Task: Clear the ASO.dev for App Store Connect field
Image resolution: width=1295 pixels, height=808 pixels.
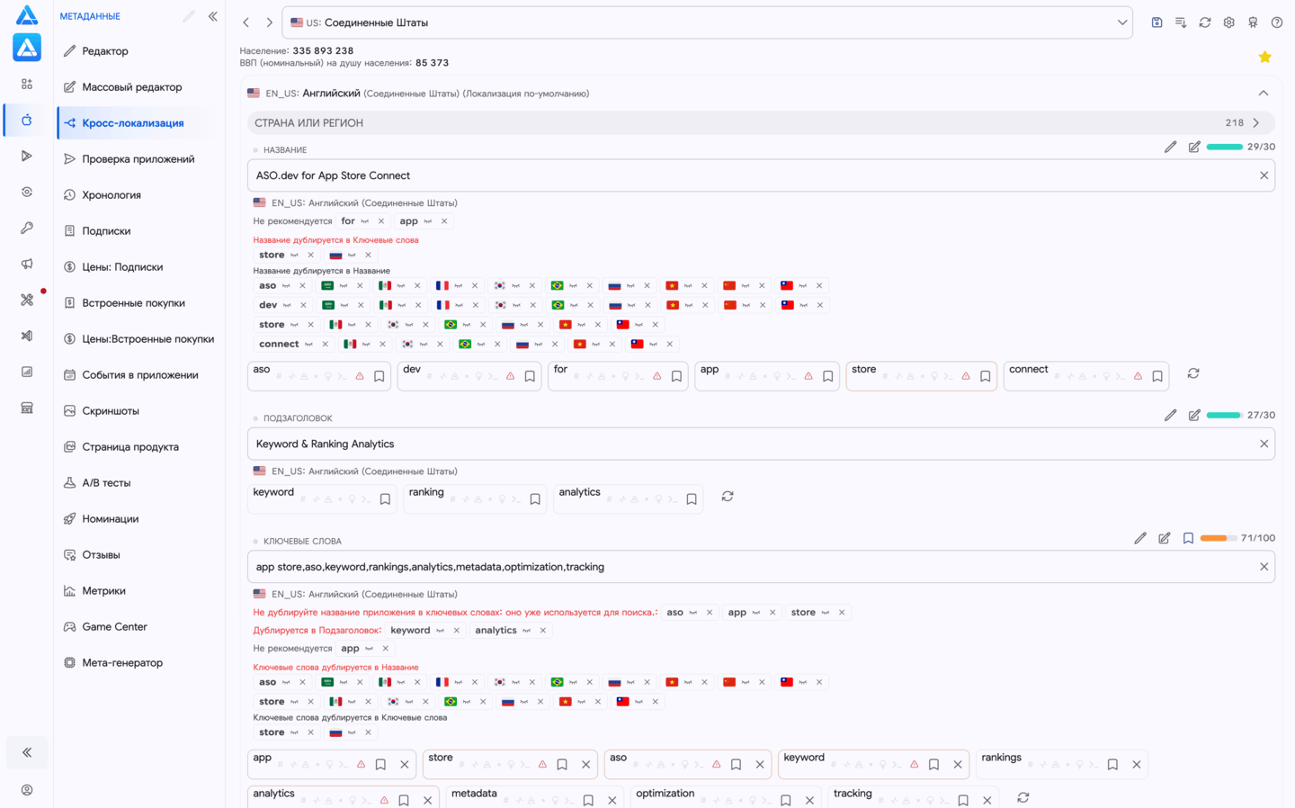Action: tap(1264, 175)
